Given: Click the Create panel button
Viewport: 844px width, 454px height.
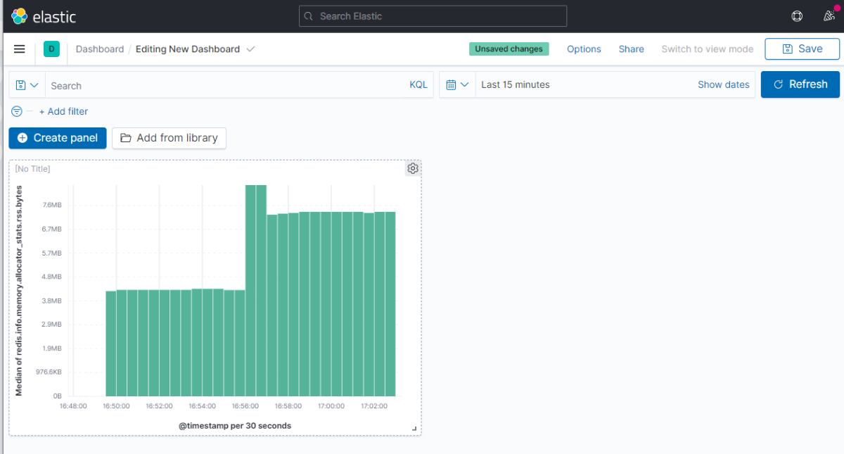Looking at the screenshot, I should 58,138.
